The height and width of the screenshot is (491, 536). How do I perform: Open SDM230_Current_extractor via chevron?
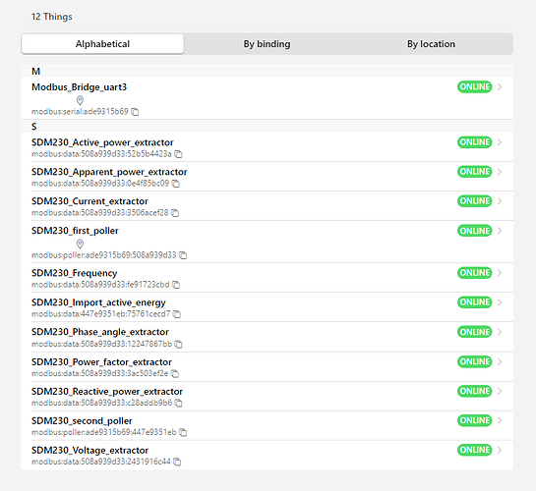[x=500, y=201]
